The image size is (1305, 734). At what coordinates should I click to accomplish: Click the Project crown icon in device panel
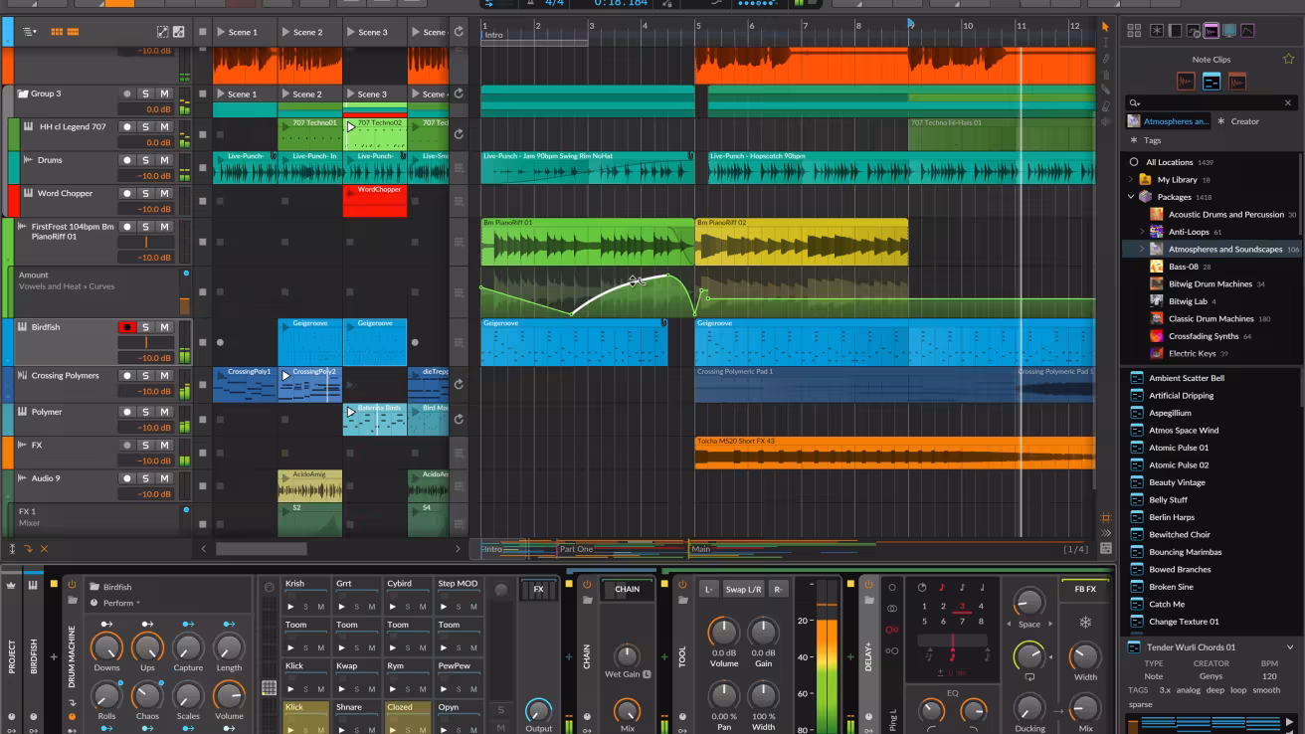point(13,585)
